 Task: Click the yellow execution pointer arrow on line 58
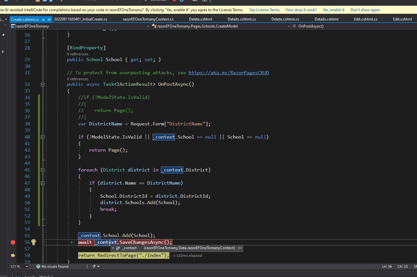point(13,256)
